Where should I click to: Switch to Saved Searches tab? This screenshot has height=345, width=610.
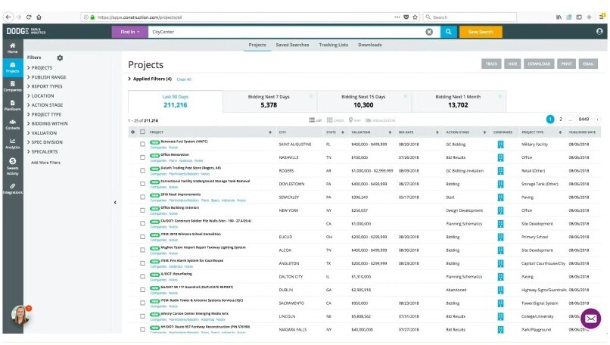[x=292, y=45]
